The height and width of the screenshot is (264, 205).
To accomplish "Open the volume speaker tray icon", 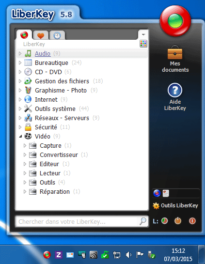I will [x=128, y=255].
